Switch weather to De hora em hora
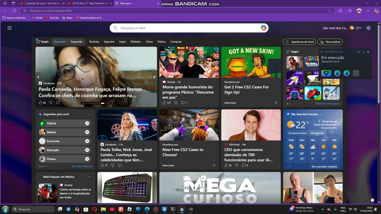Viewport: 381px width, 214px height. [297, 133]
